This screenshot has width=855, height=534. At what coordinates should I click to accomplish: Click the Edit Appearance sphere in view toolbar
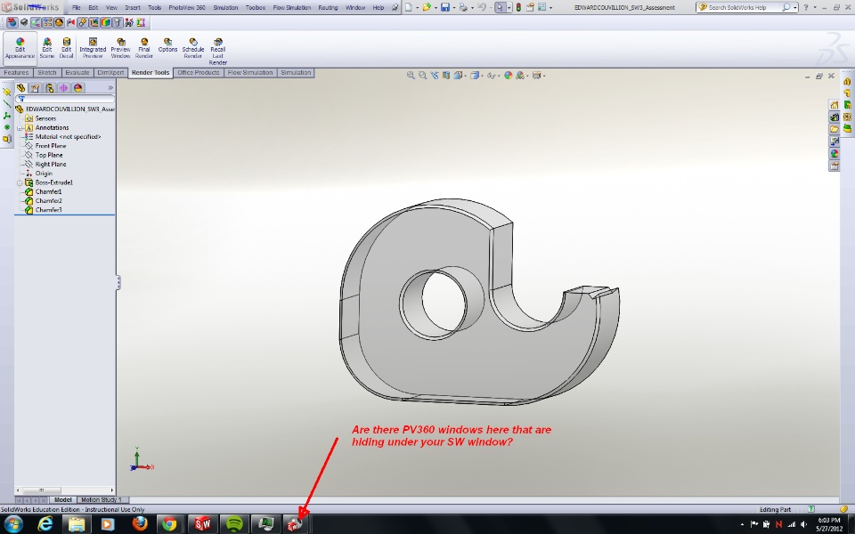pyautogui.click(x=508, y=75)
